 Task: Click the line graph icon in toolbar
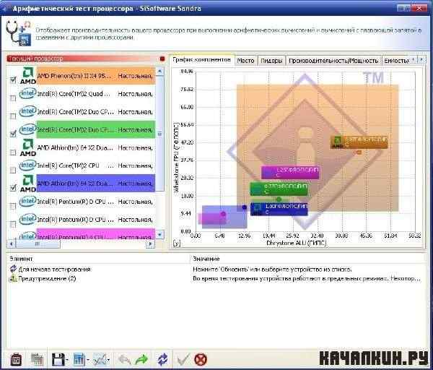coord(100,359)
